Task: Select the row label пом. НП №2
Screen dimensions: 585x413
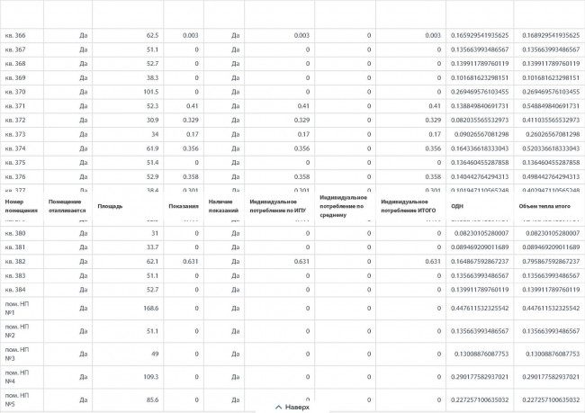Action: coord(17,331)
